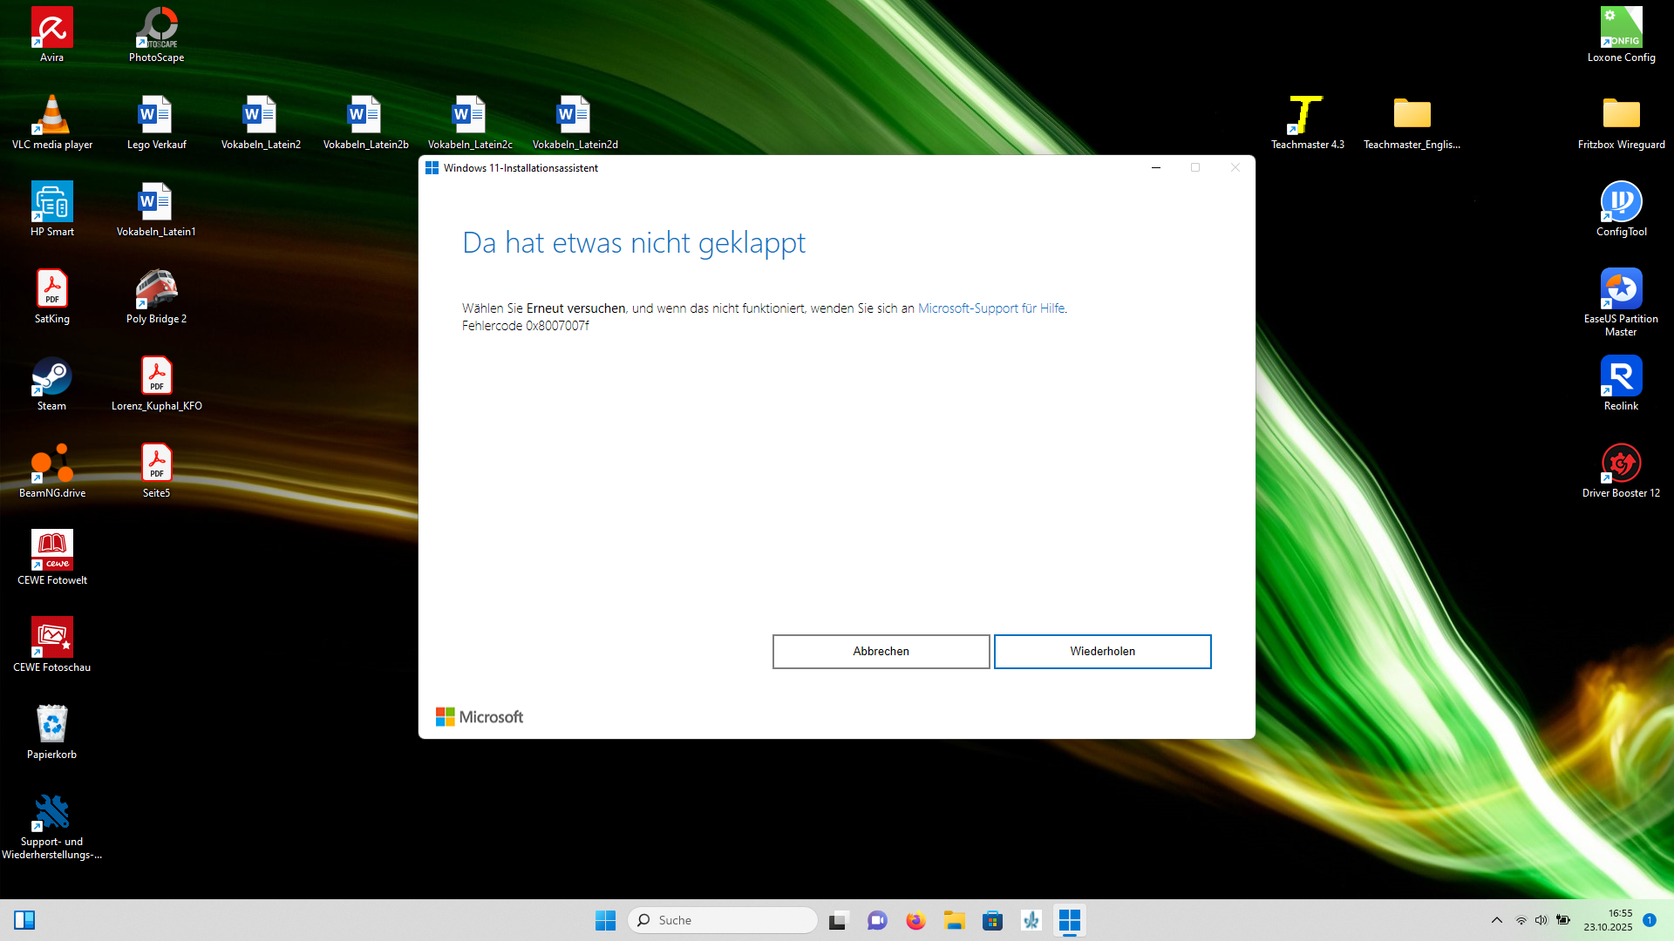Open Task View from the taskbar
Image resolution: width=1674 pixels, height=941 pixels.
click(x=839, y=920)
